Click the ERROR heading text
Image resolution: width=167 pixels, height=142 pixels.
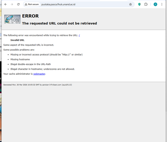pos(30,16)
